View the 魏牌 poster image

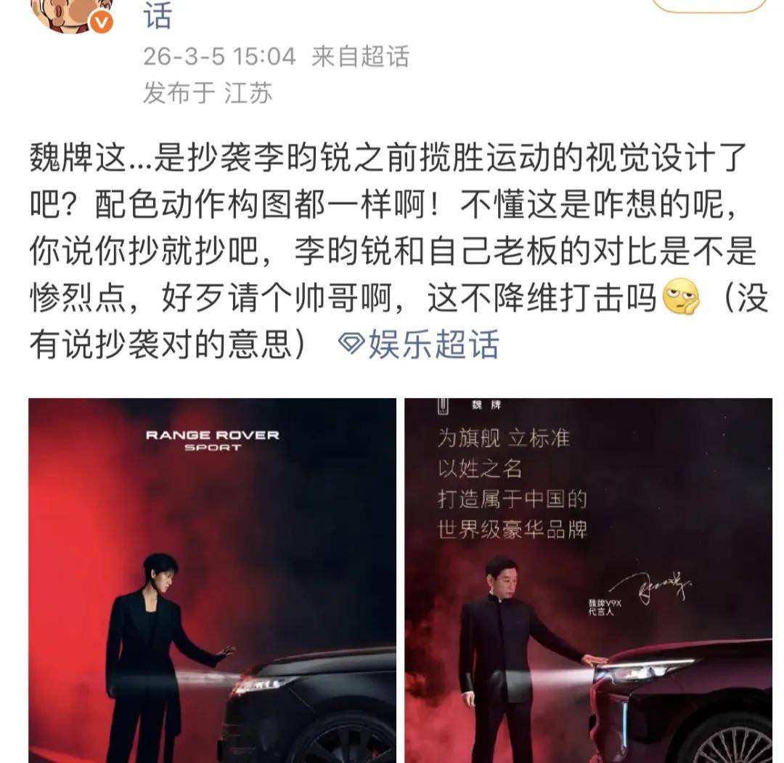click(589, 581)
